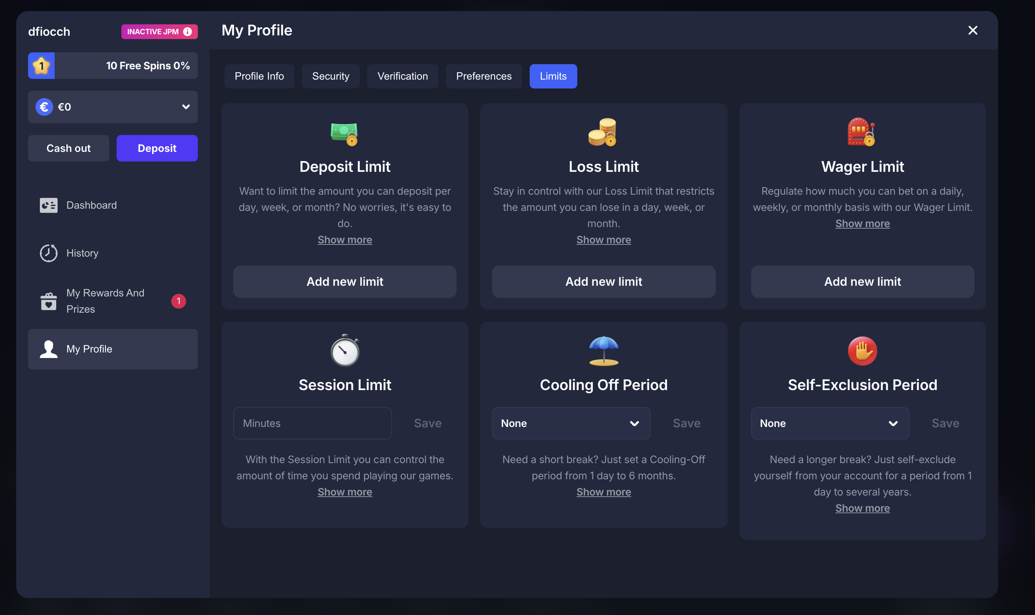
Task: Open the Preferences tab
Action: 484,76
